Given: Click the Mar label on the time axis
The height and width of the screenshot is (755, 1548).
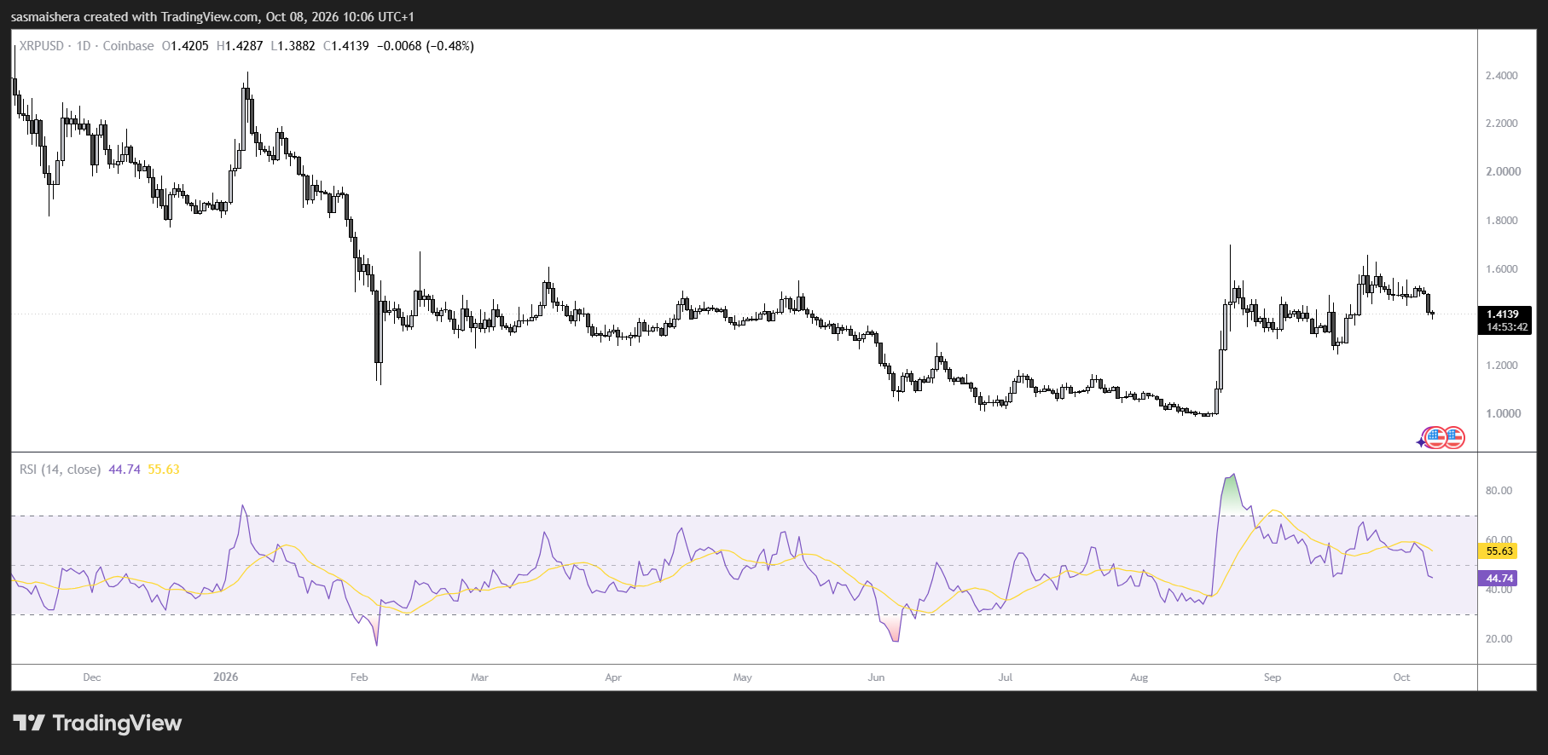Looking at the screenshot, I should point(479,677).
